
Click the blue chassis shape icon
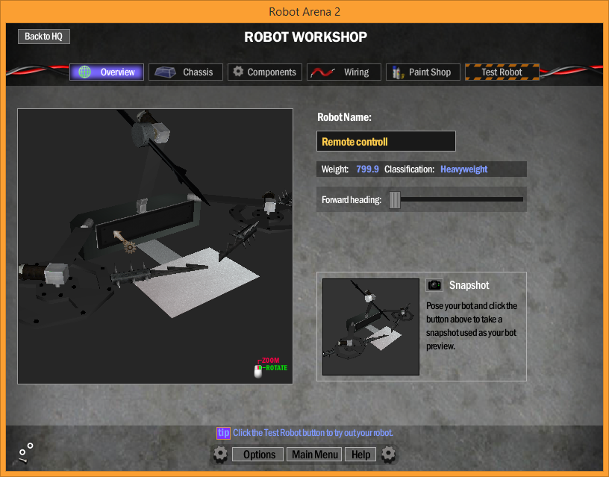click(165, 72)
